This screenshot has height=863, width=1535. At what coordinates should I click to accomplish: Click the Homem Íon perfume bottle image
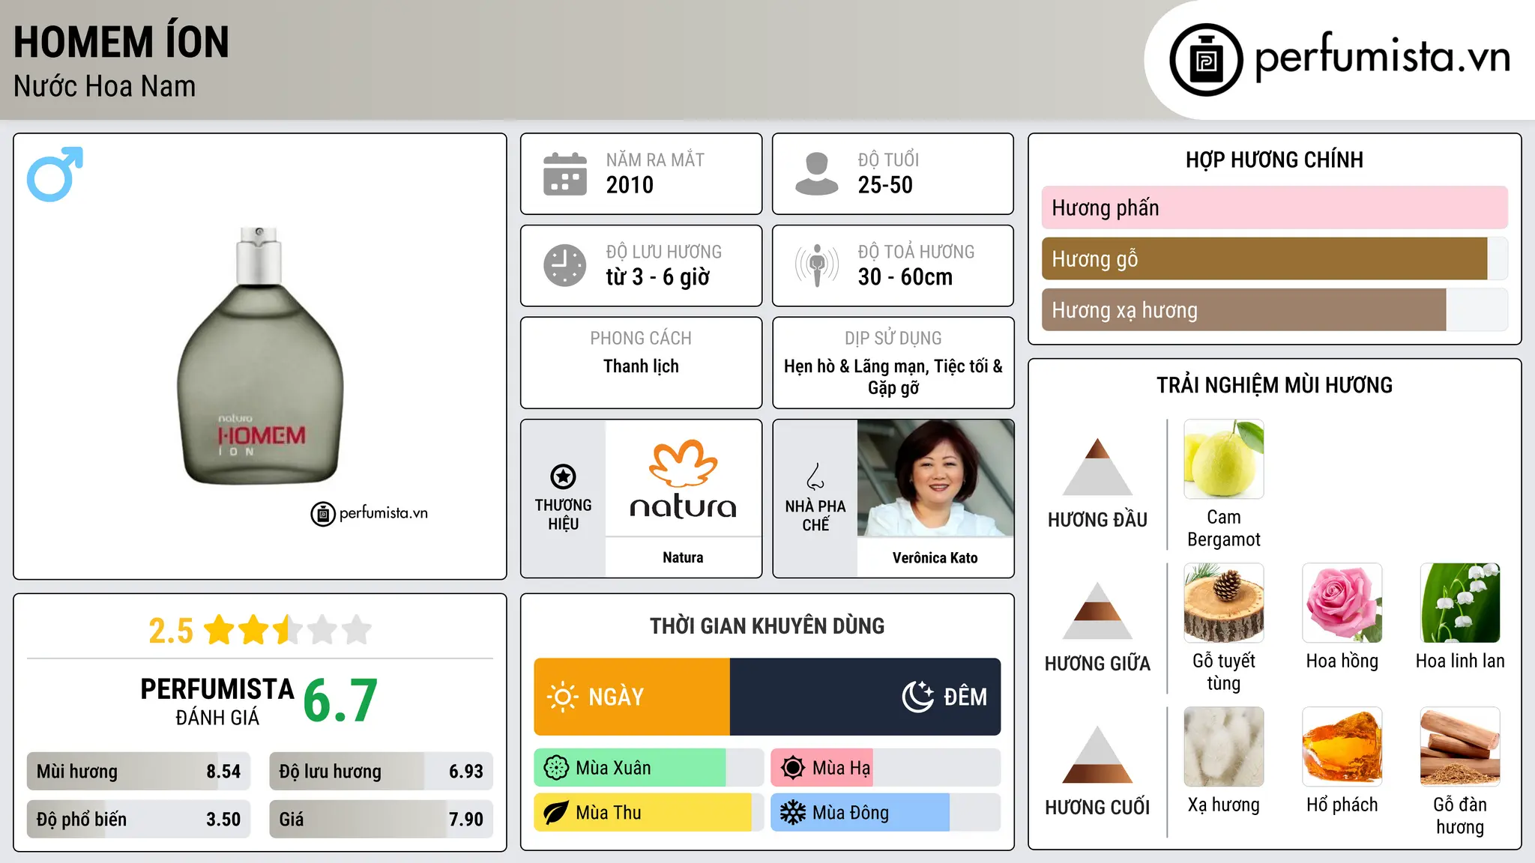[x=260, y=356]
